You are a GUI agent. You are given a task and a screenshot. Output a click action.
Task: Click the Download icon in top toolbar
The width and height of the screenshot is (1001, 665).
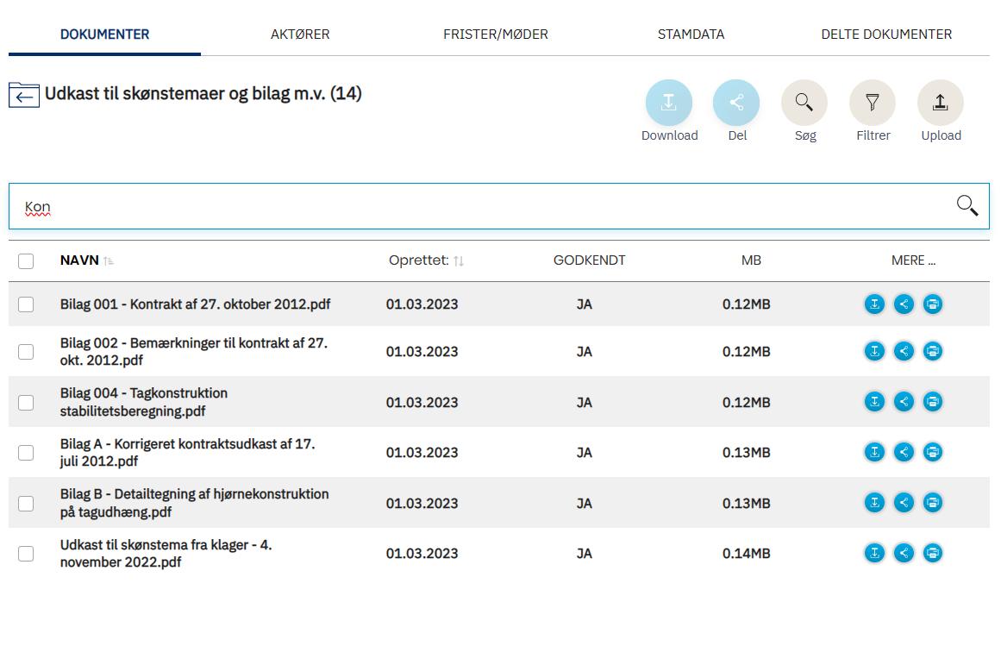pyautogui.click(x=668, y=103)
